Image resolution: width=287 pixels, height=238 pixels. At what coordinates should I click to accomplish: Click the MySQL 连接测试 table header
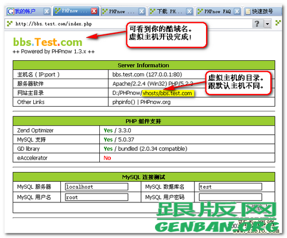143,177
